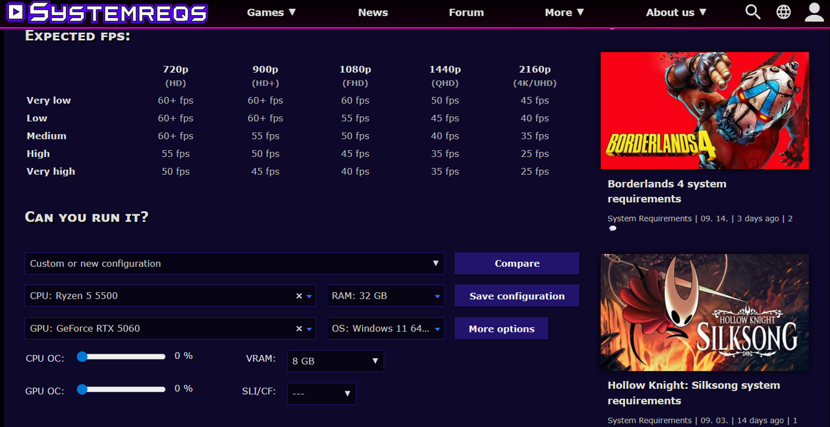Select the 2160p column header

[535, 69]
